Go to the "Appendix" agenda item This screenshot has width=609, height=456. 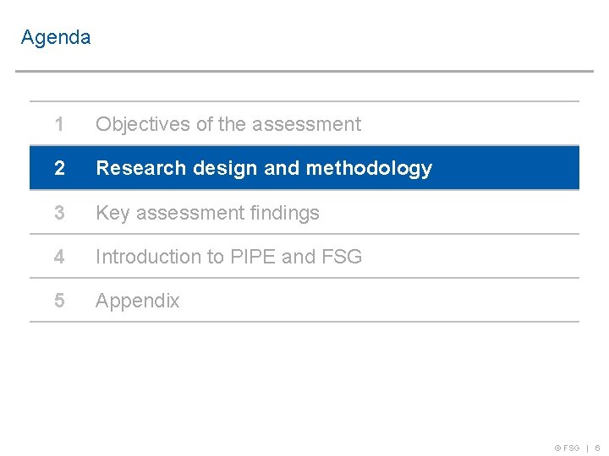tap(138, 301)
